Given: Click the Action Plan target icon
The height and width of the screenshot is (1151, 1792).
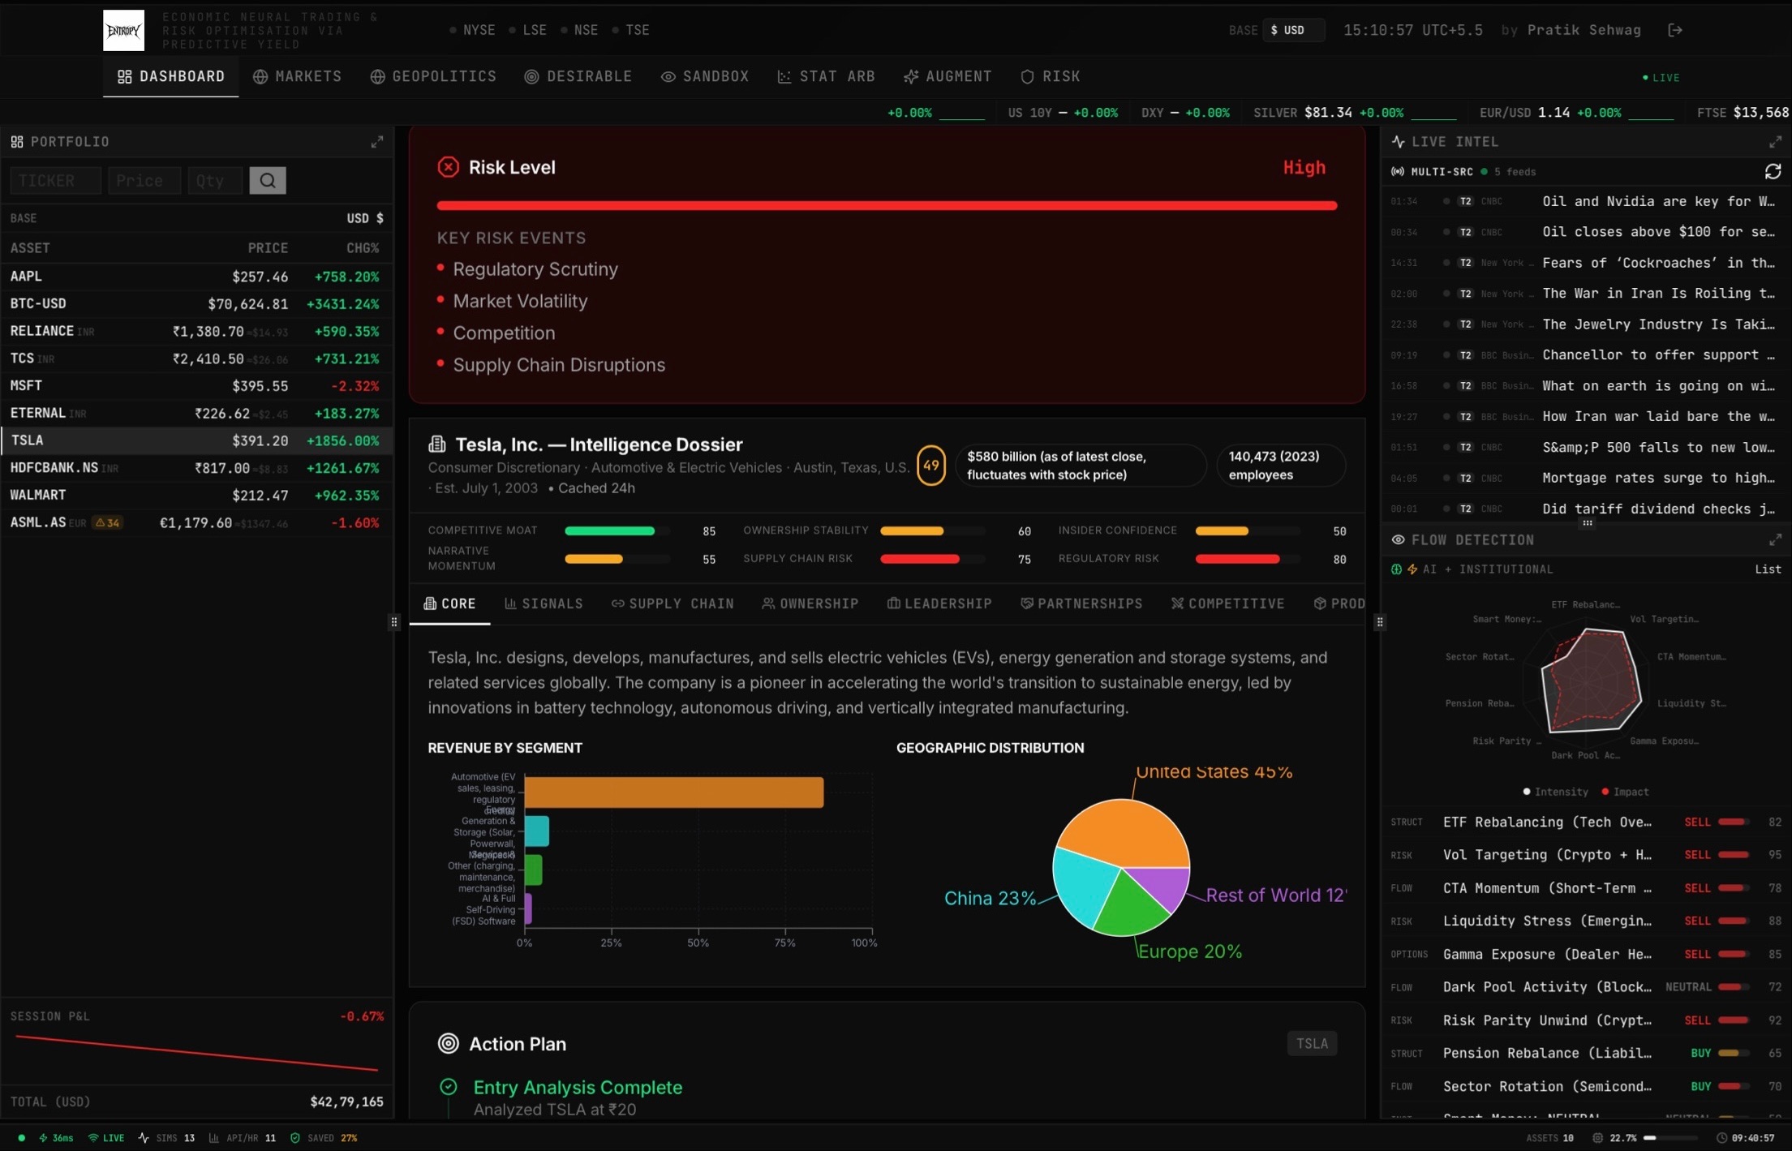Looking at the screenshot, I should (x=448, y=1043).
